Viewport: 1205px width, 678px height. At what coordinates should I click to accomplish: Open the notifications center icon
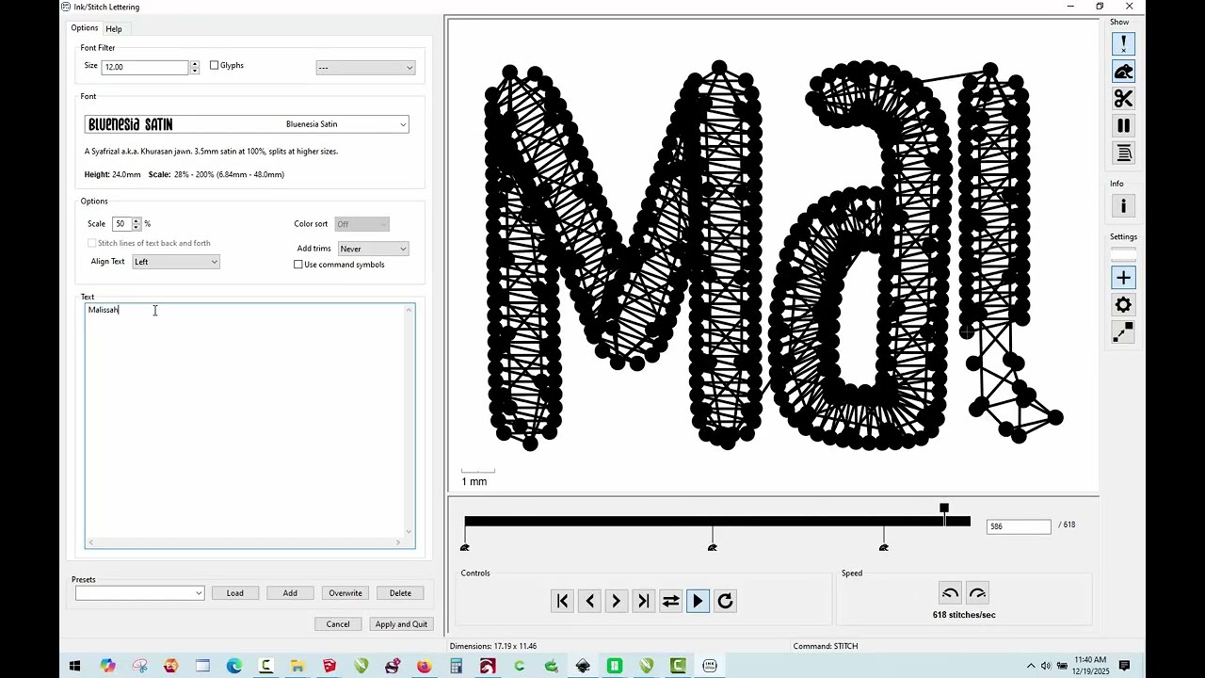1124,666
